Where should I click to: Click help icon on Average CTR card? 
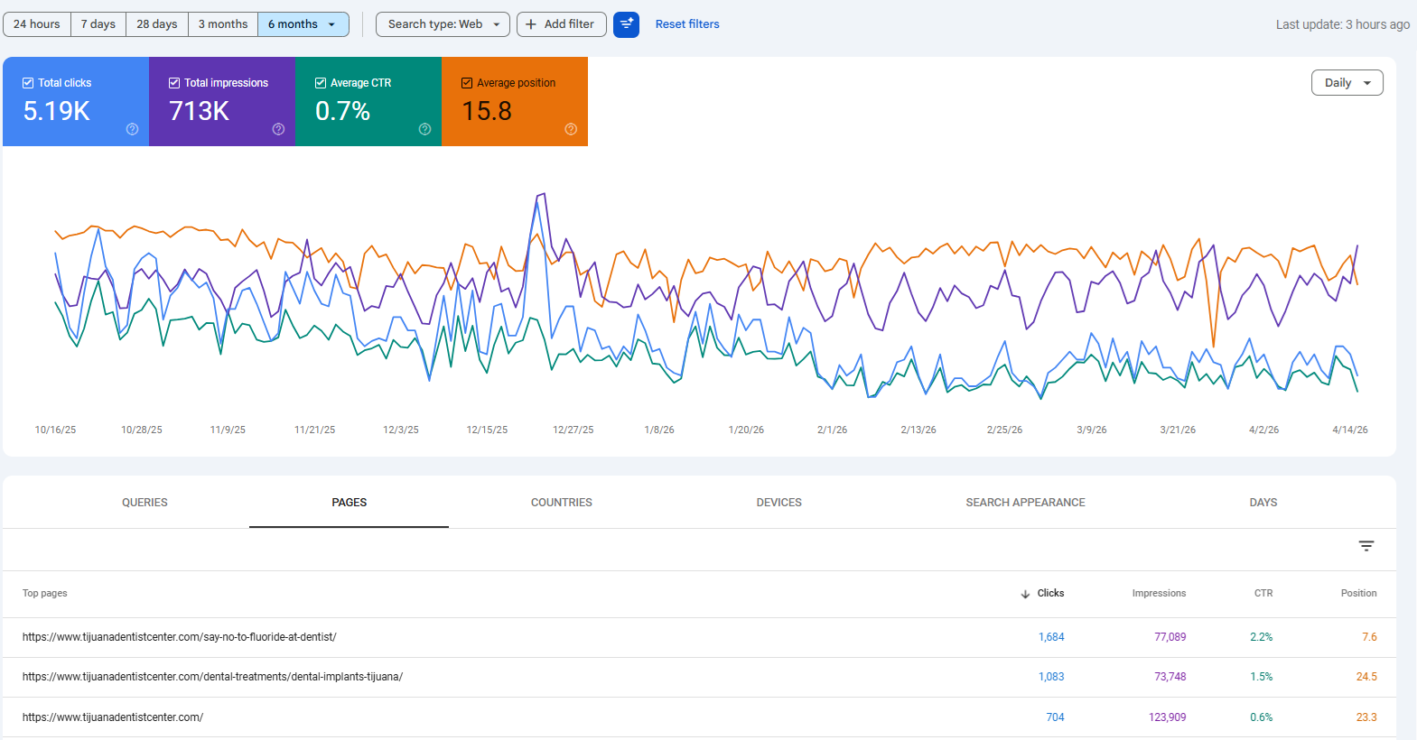[424, 129]
